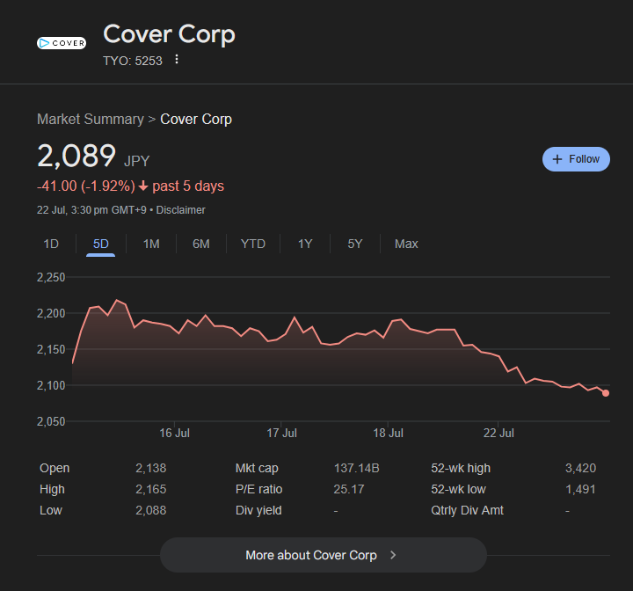Click the 52-wk high value 3,420
The height and width of the screenshot is (591, 633).
point(580,468)
